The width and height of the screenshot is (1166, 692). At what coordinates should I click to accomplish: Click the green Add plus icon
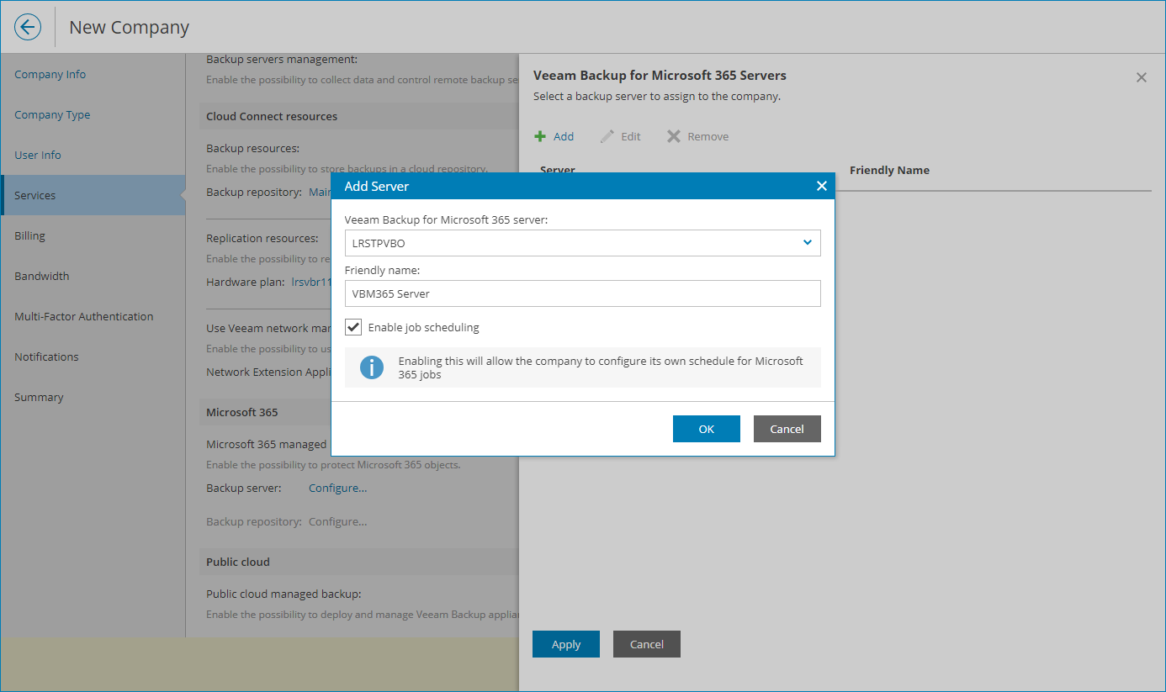pos(540,136)
